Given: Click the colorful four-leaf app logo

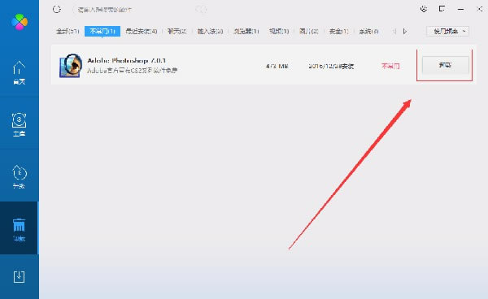Looking at the screenshot, I should (x=20, y=22).
